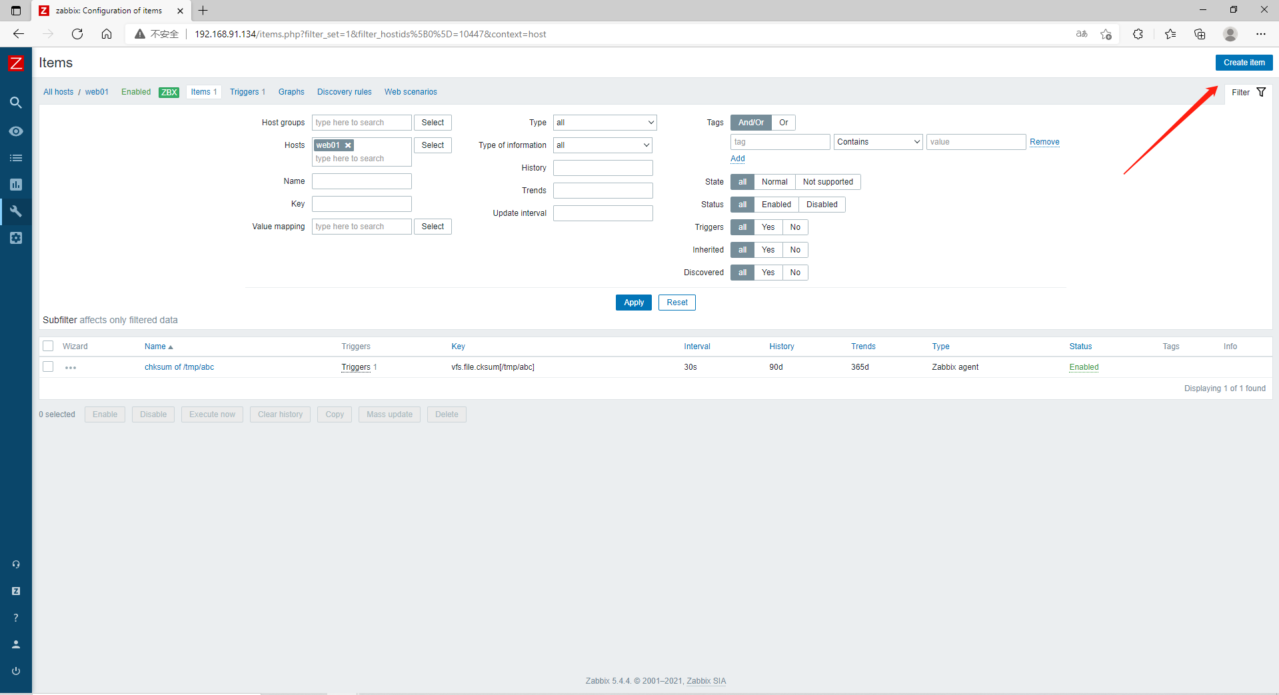Check the chksum of /tmp/abc row checkbox
The height and width of the screenshot is (695, 1279).
(48, 366)
